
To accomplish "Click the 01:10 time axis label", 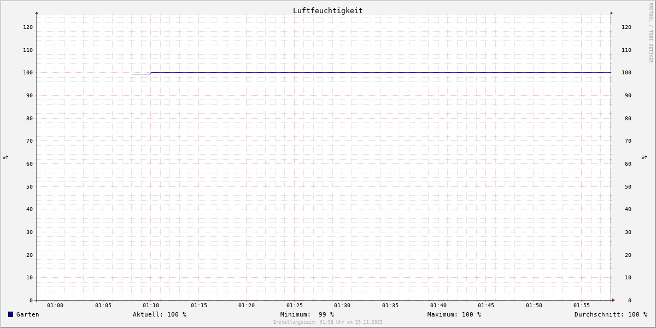I will 151,306.
